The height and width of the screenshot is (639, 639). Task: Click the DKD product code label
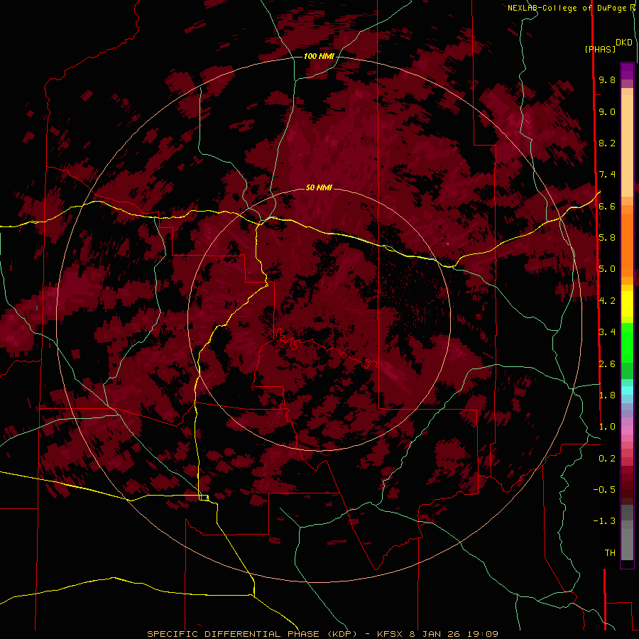coord(623,43)
